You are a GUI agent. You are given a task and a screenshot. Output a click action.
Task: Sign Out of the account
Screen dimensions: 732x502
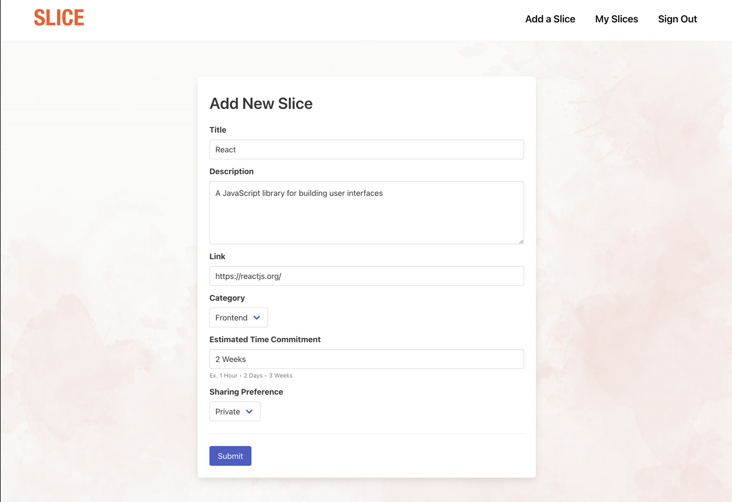pos(677,19)
